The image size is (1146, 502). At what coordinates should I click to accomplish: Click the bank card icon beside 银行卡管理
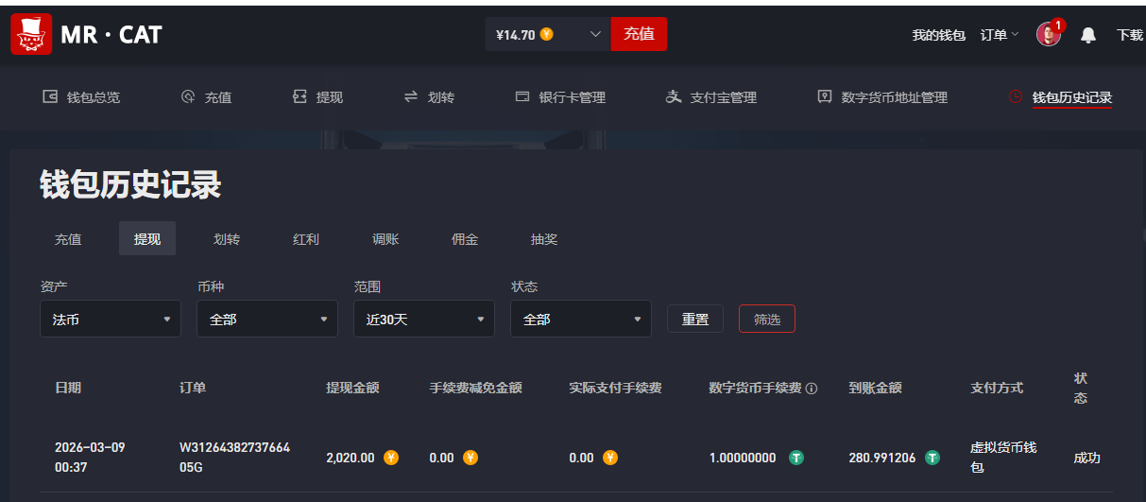coord(522,96)
